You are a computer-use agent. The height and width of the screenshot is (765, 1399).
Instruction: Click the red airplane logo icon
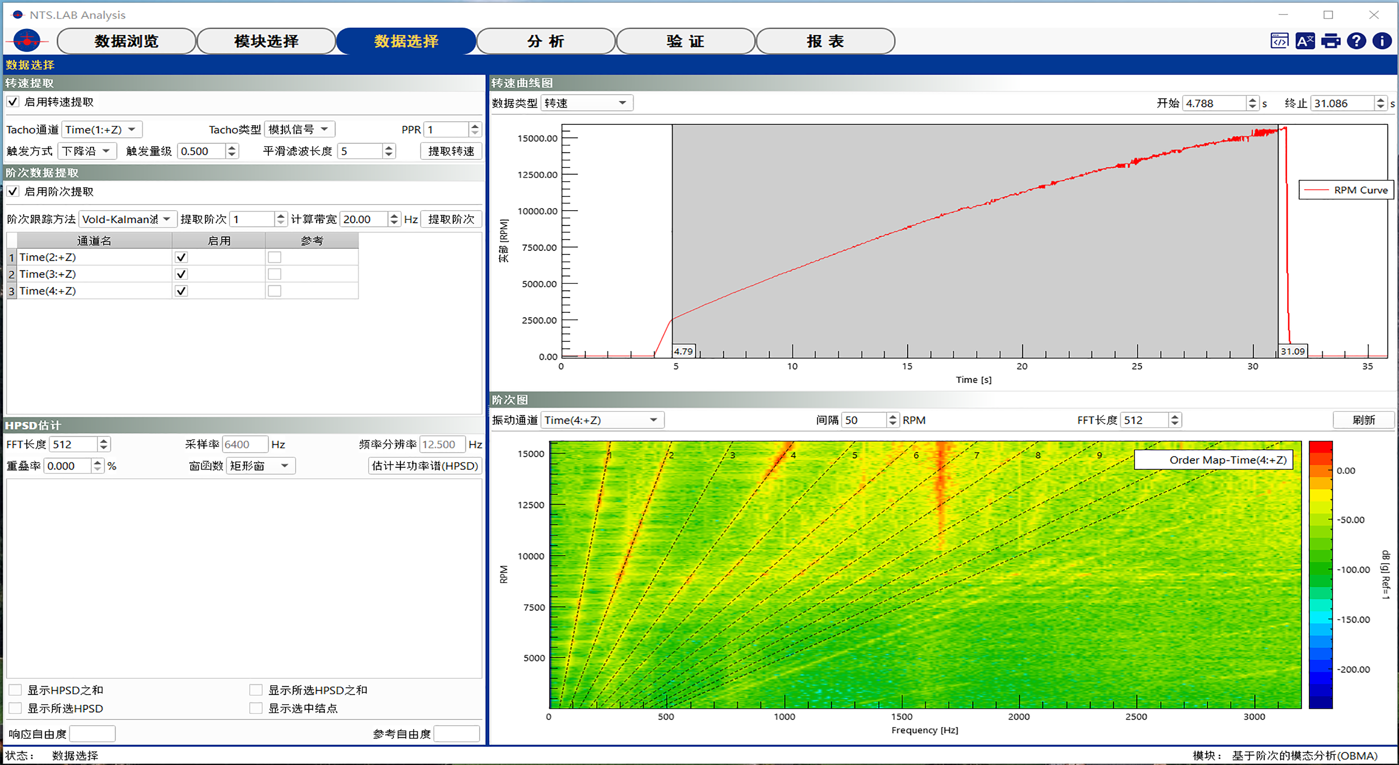[27, 41]
